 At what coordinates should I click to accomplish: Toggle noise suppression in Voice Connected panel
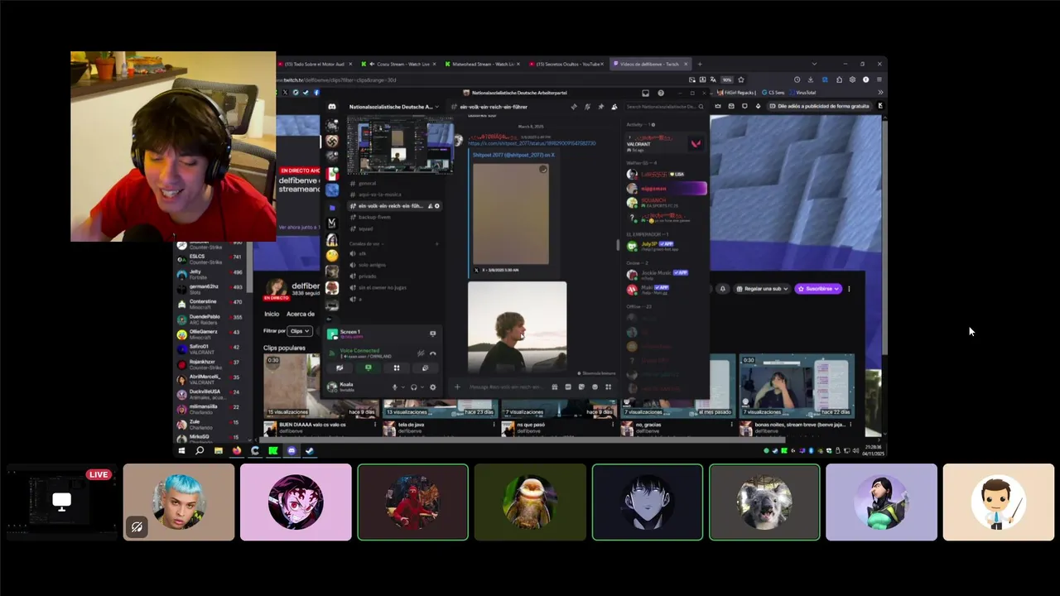click(421, 353)
